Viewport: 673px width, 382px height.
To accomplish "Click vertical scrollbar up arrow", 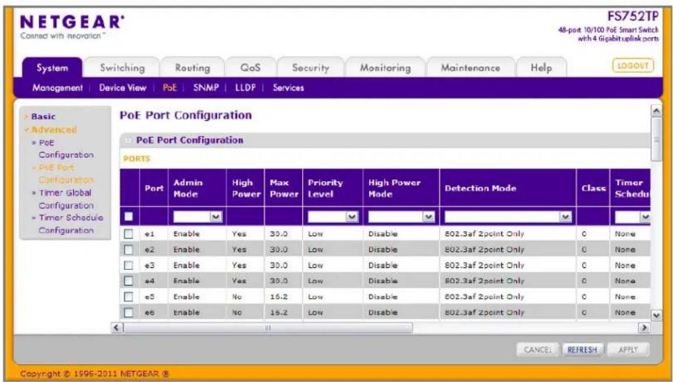I will tap(656, 111).
